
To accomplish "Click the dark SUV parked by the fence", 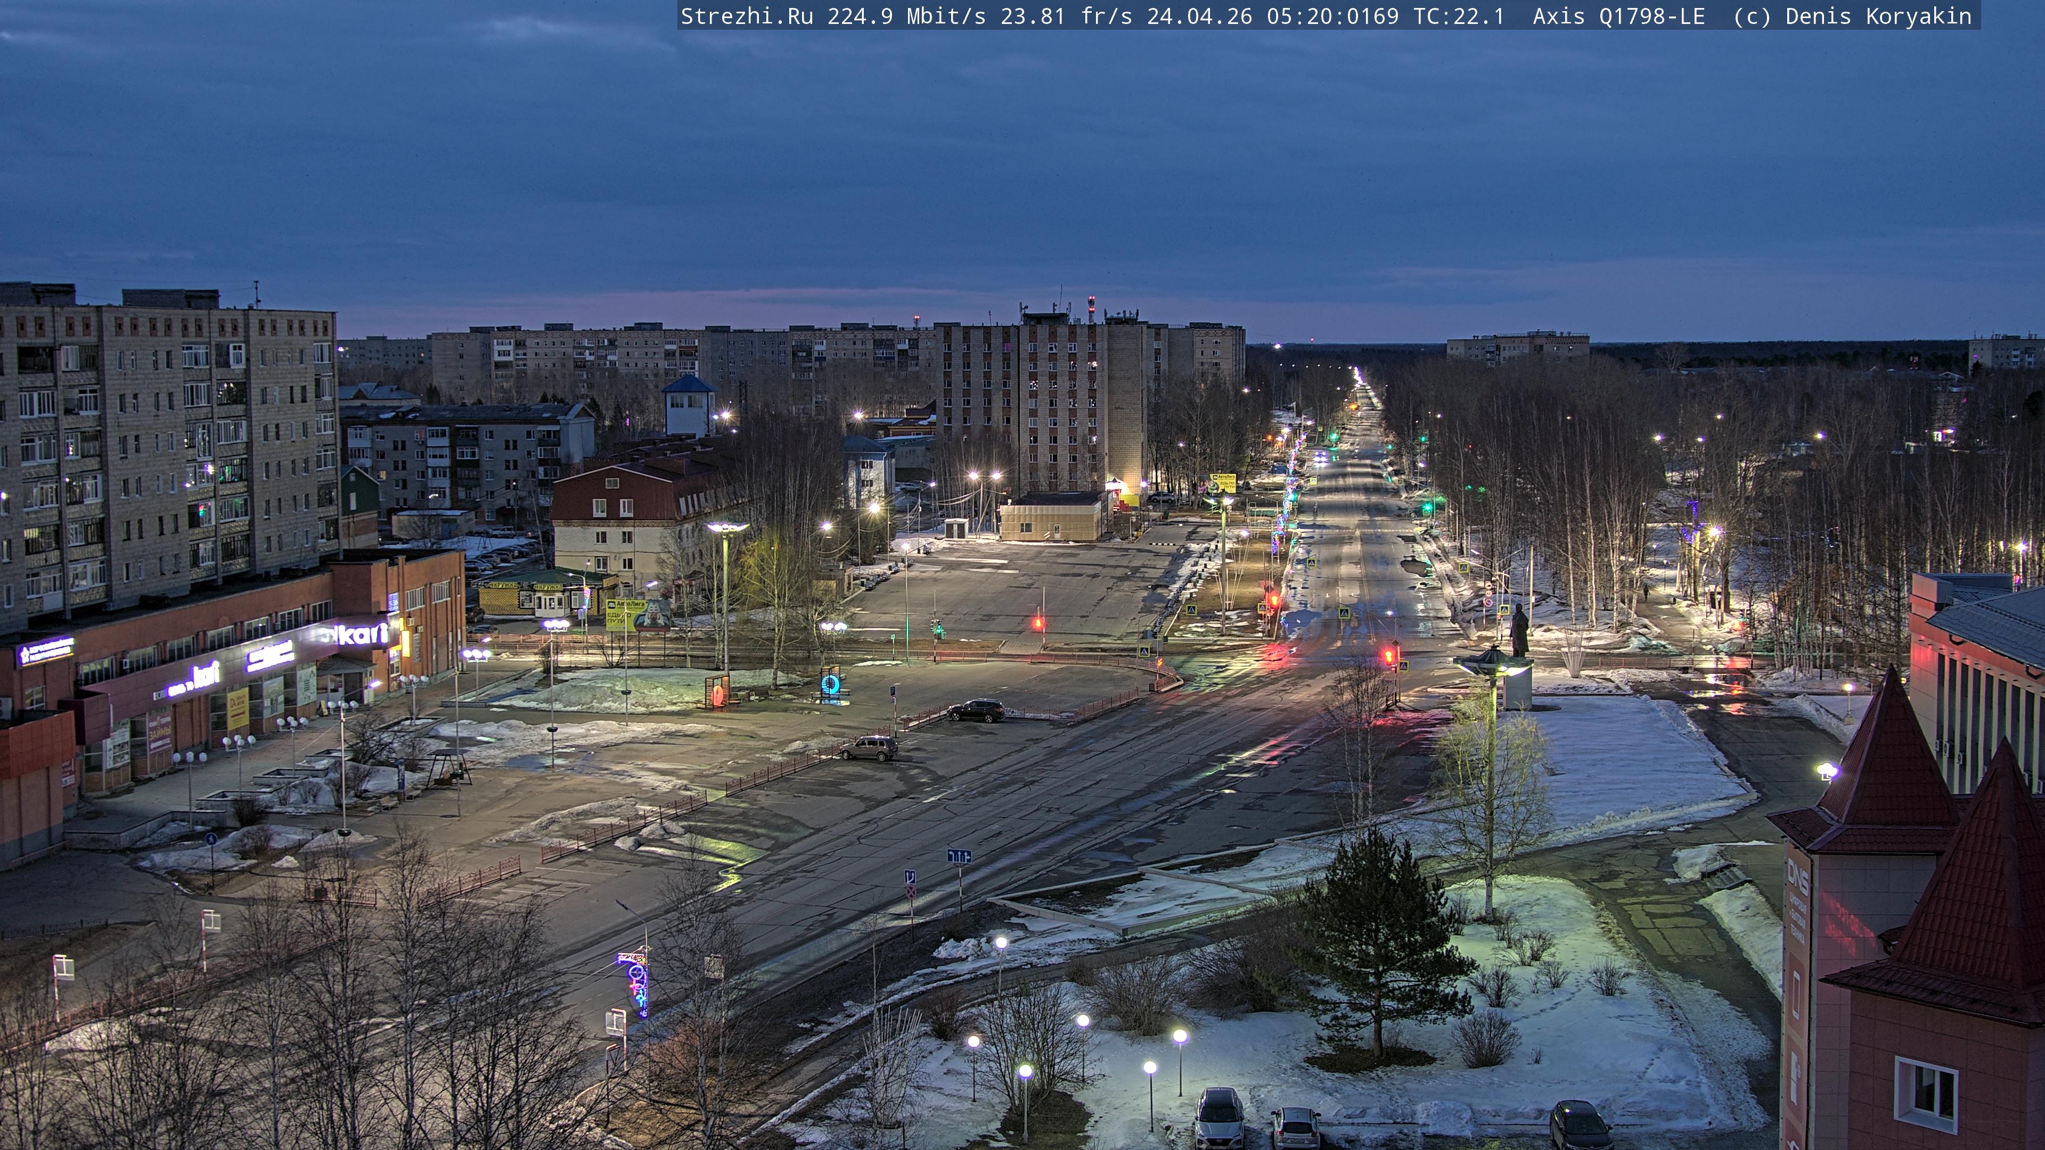I will [976, 710].
